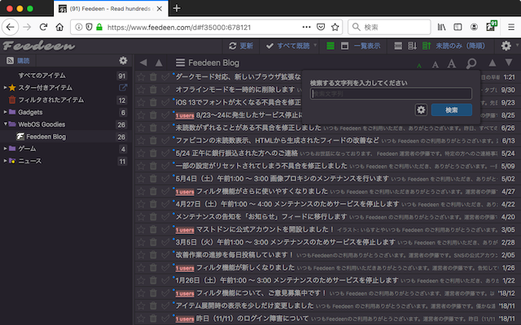This screenshot has width=521, height=325.
Task: Open Firefox page actions three-dot menu
Action: (306, 27)
